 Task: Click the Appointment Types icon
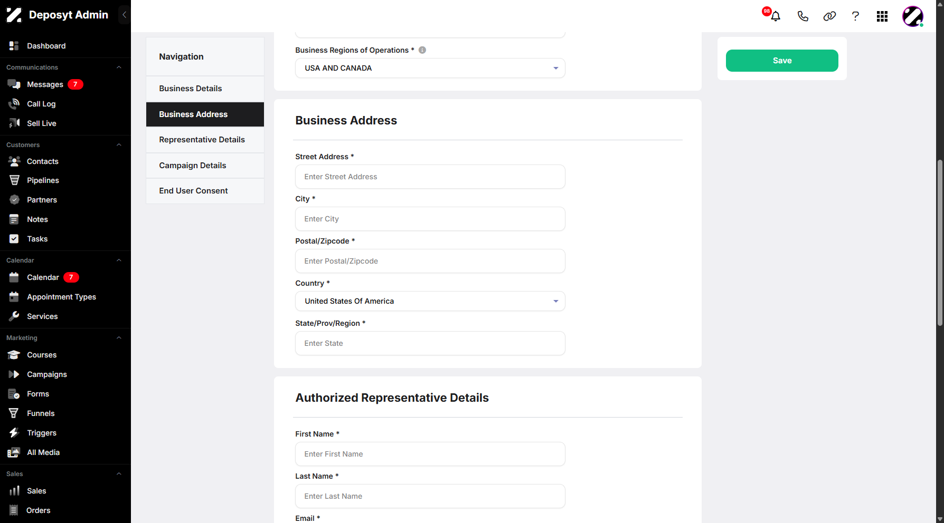[14, 297]
